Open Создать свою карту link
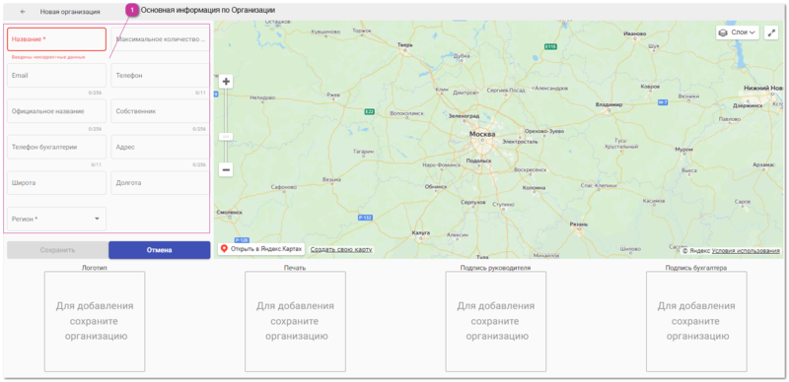The width and height of the screenshot is (789, 382). coord(341,249)
